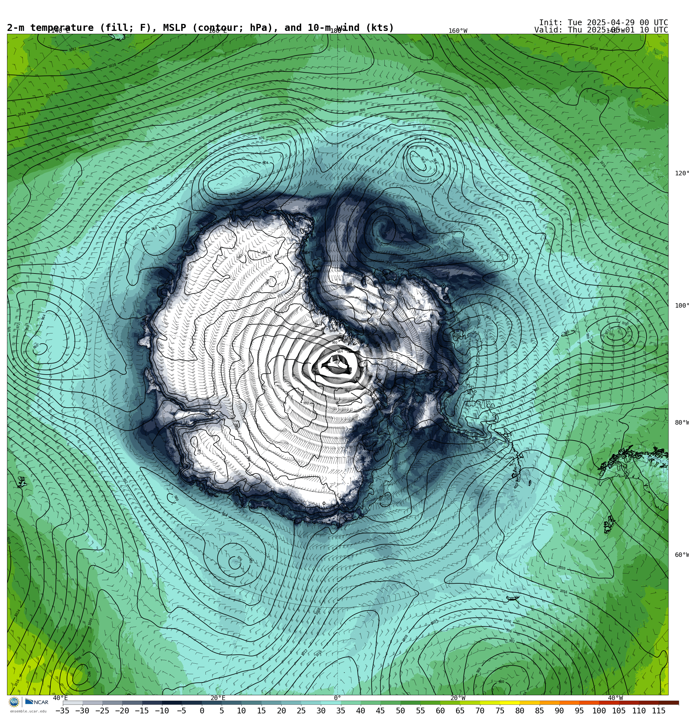Image resolution: width=689 pixels, height=715 pixels.
Task: Click the 'Valid: Thu 2025-05-01 10 UTC' text
Action: pos(601,30)
